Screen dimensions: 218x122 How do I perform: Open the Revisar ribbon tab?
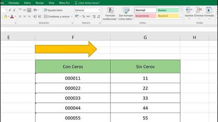pos(39,3)
